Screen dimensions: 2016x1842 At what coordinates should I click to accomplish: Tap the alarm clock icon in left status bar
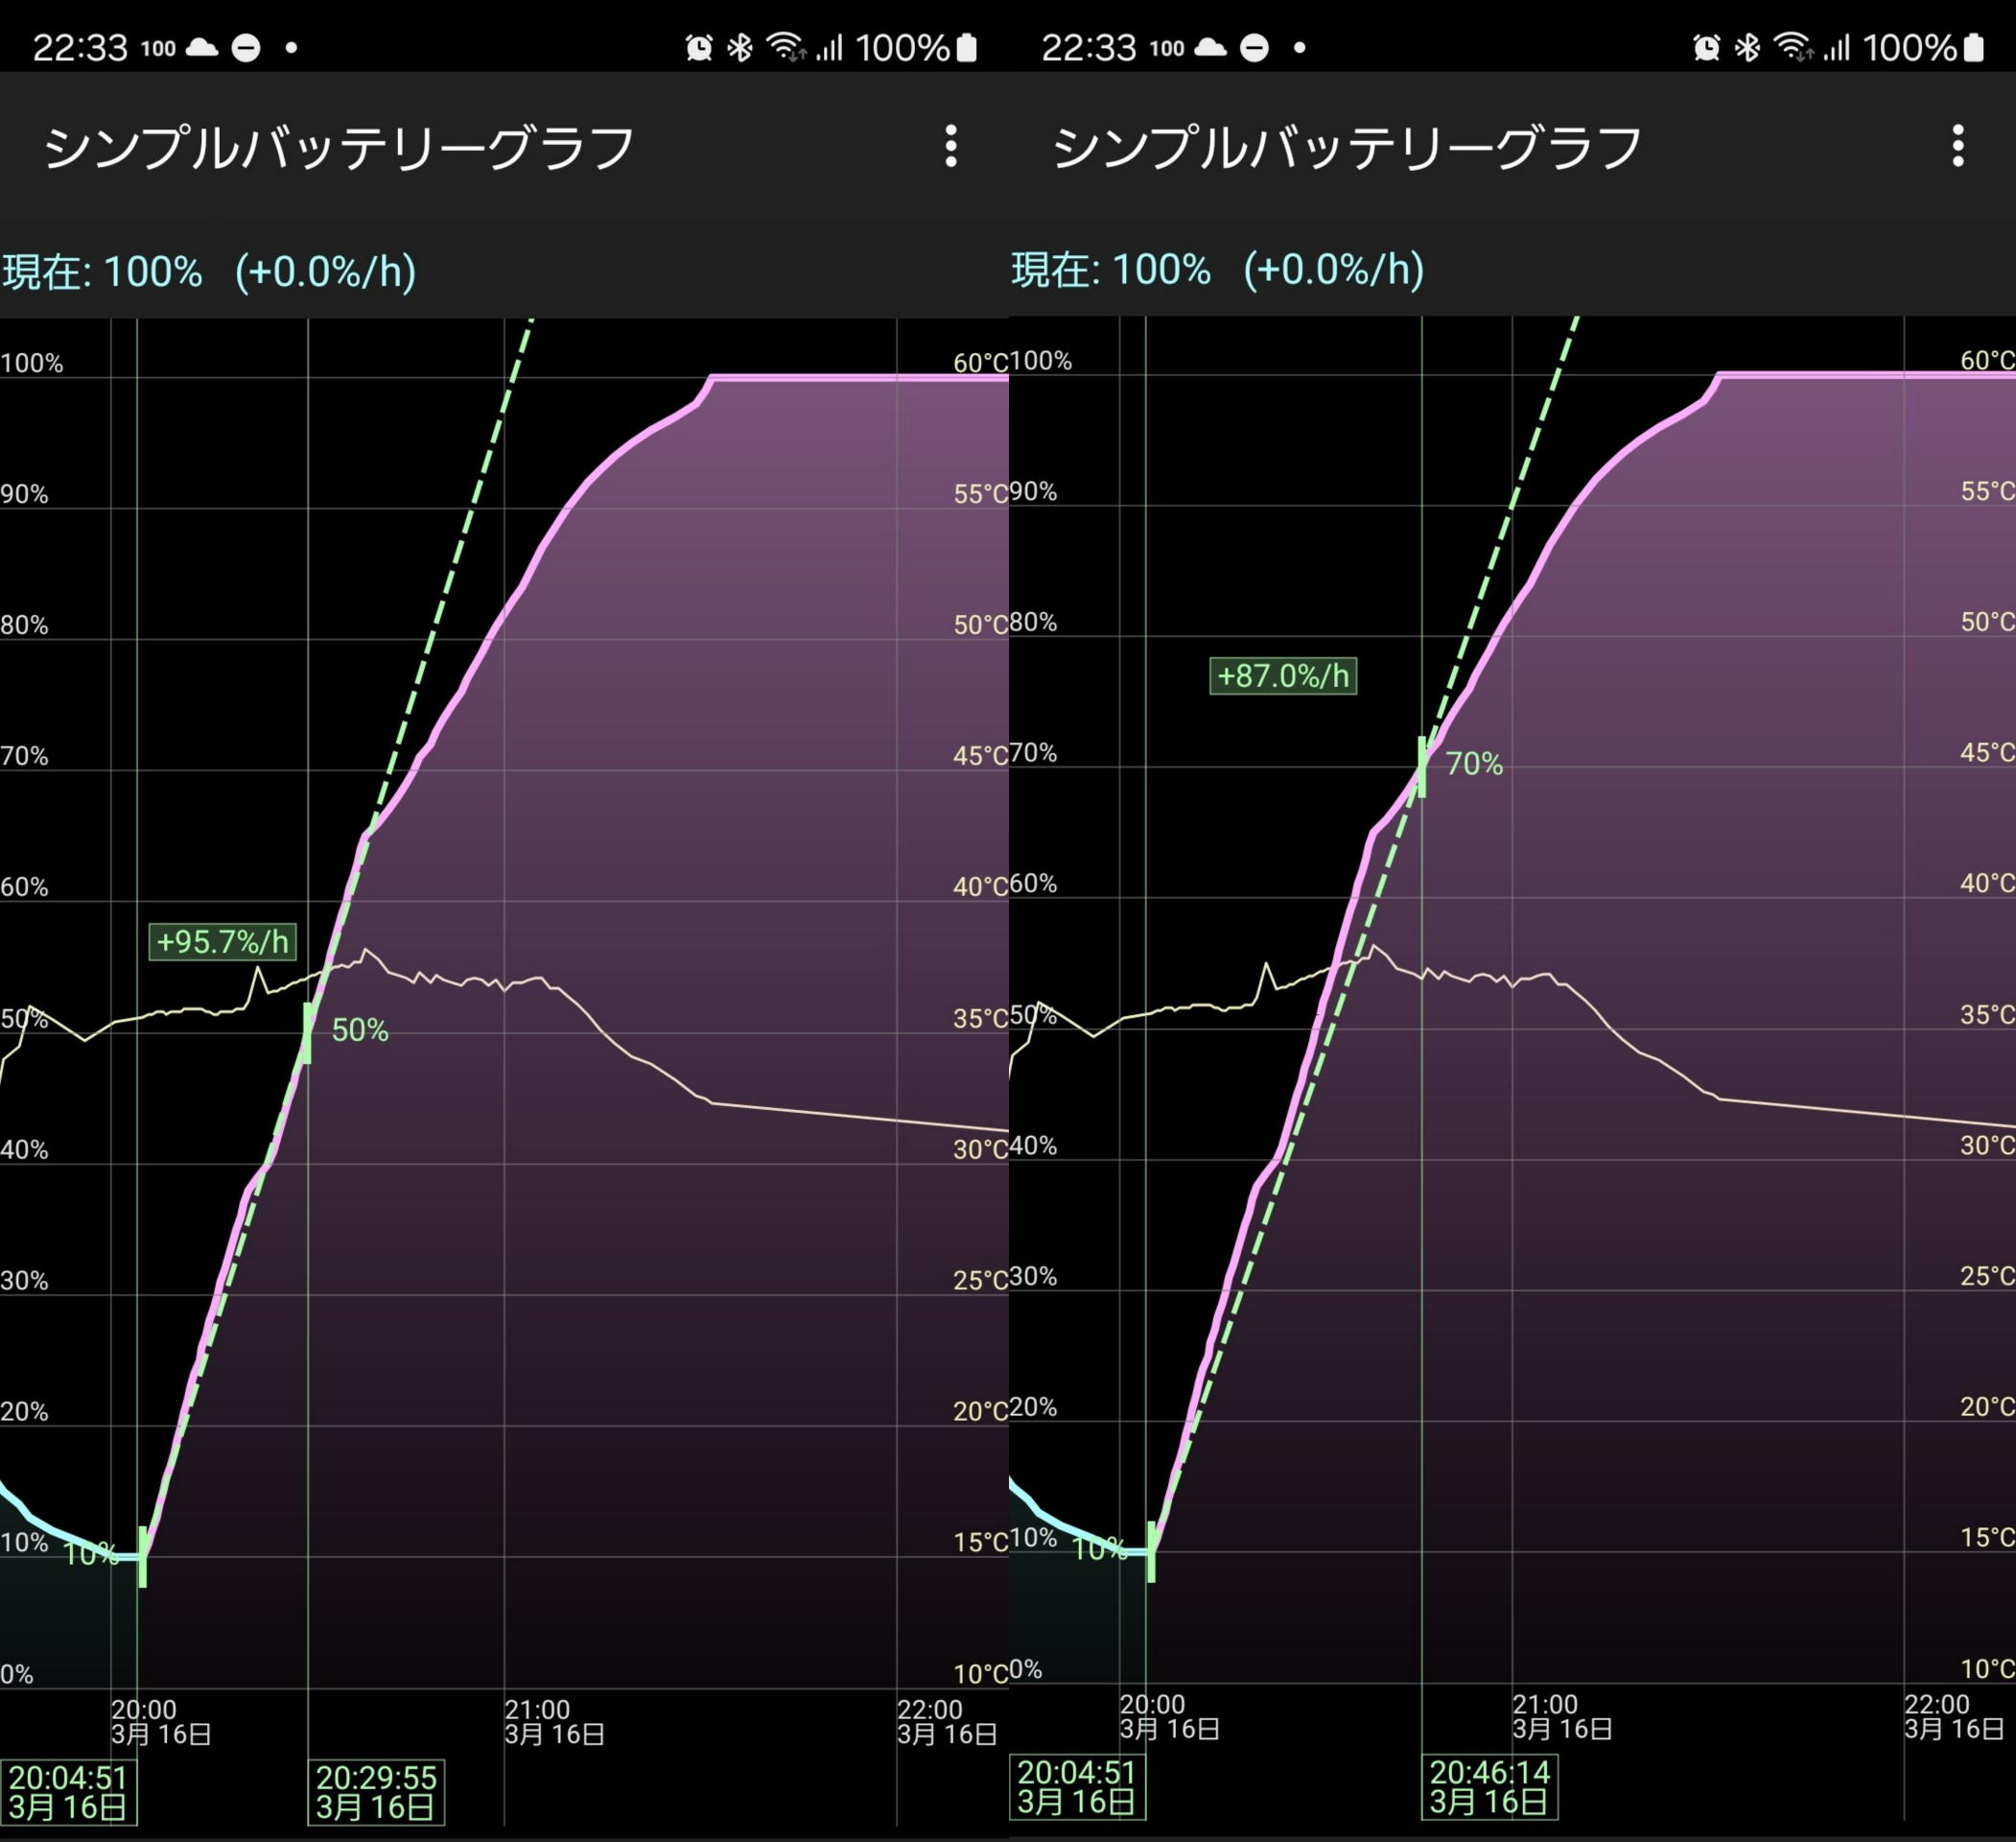click(x=699, y=47)
